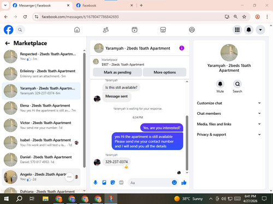Open Groups icon in top navigation

coord(192,30)
